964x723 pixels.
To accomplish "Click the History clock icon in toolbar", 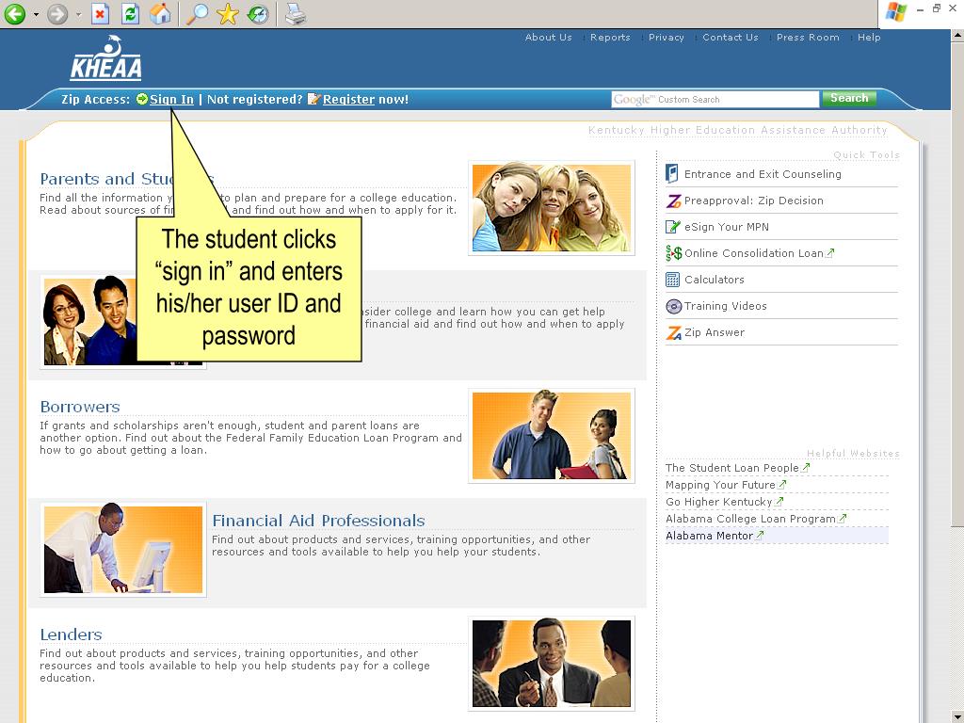I will click(x=257, y=14).
